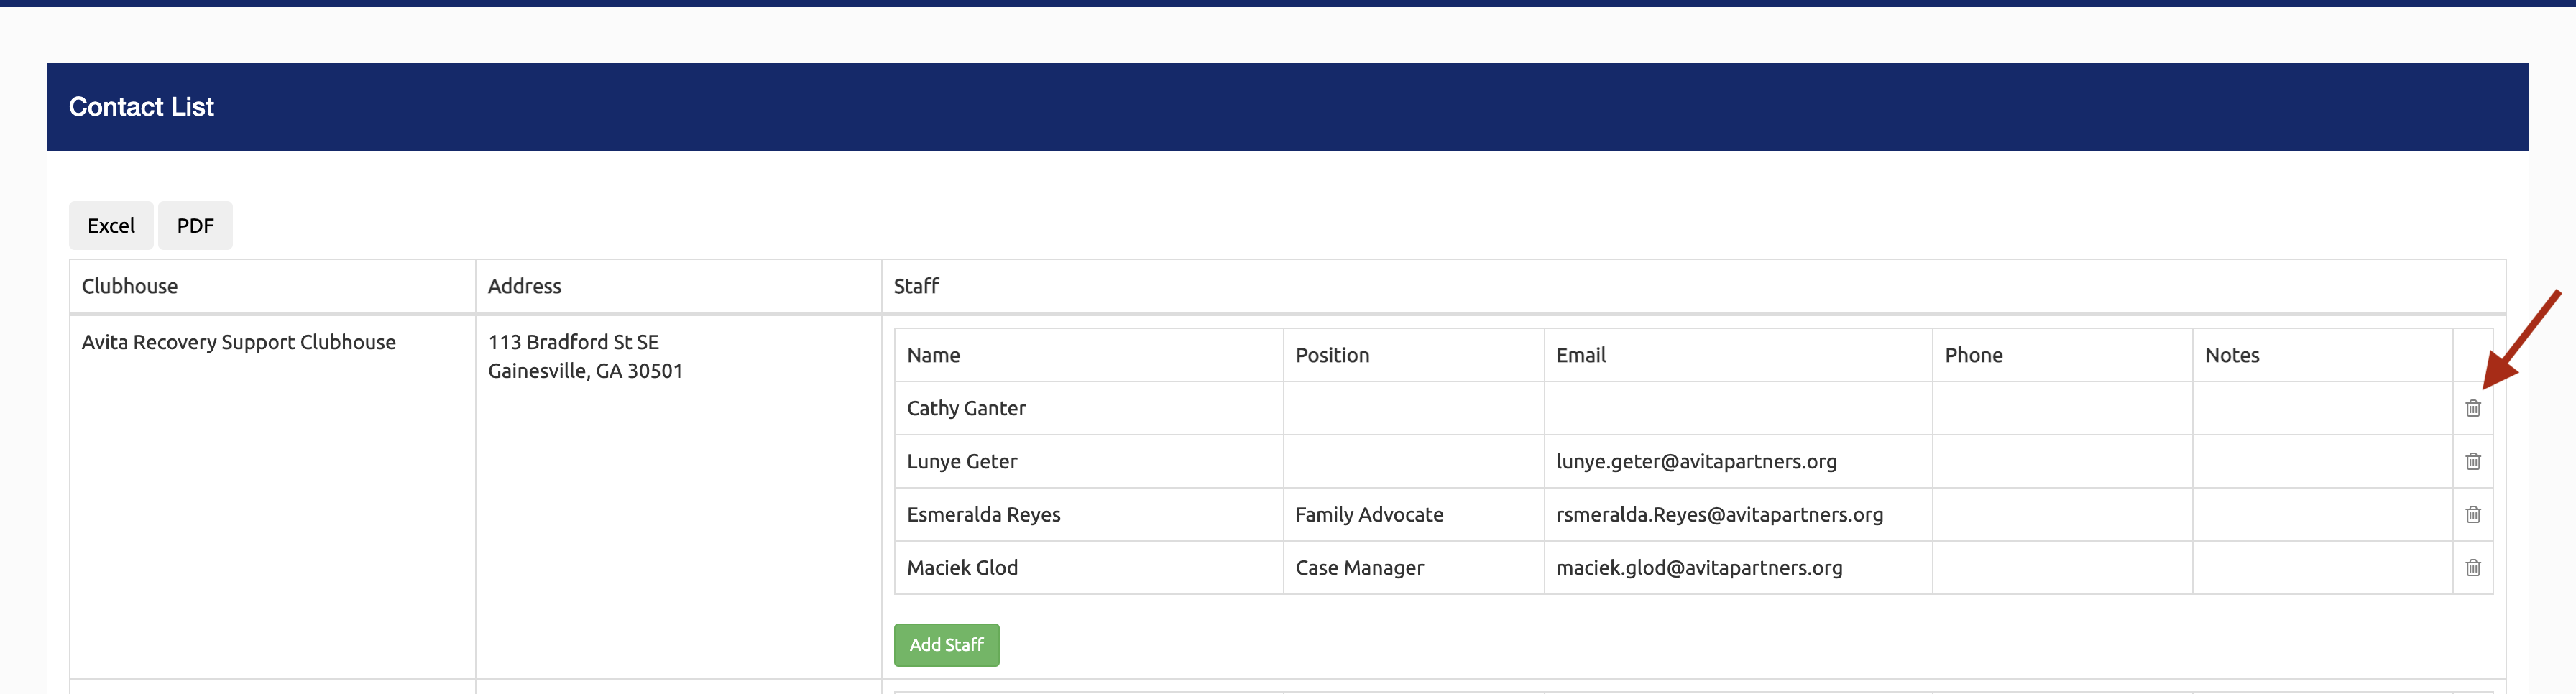Click trash icon for Lunye Geter
The height and width of the screenshot is (694, 2576).
tap(2472, 461)
